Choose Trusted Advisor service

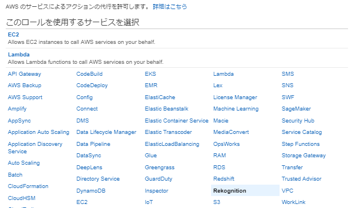tap(301, 179)
